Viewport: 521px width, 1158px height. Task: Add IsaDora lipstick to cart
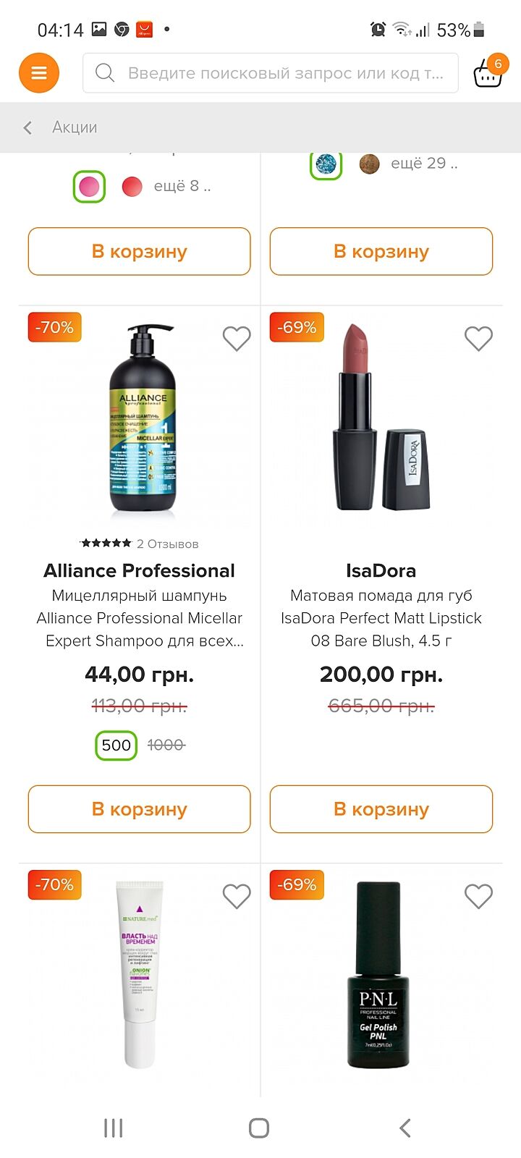click(x=381, y=809)
